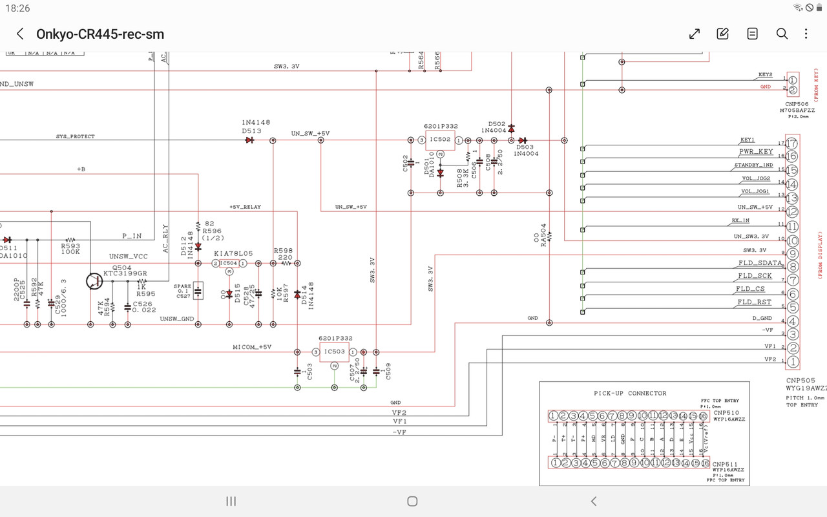Select the CNP511 connector label
The height and width of the screenshot is (517, 827).
725,464
